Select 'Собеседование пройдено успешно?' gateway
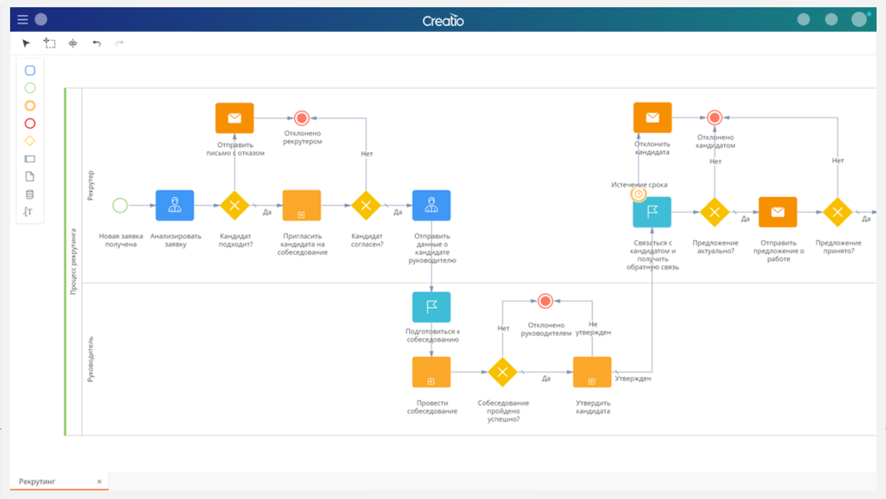Image resolution: width=886 pixels, height=499 pixels. 503,372
